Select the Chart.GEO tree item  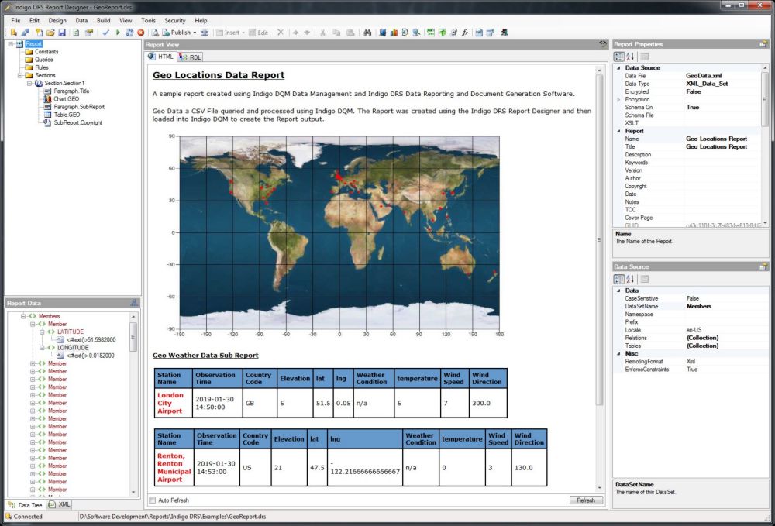coord(67,99)
